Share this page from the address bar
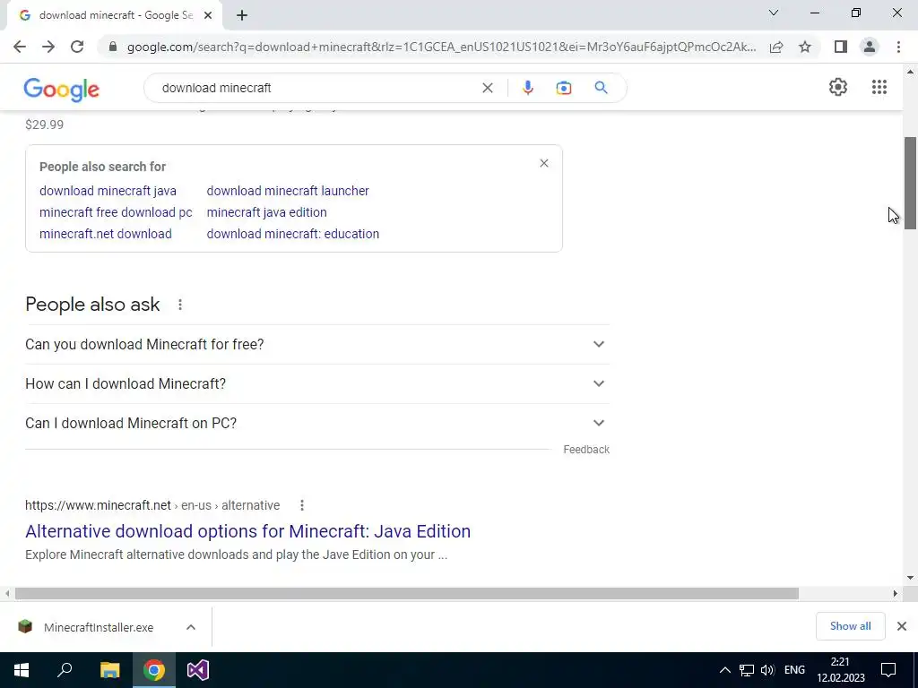This screenshot has height=688, width=918. click(776, 47)
